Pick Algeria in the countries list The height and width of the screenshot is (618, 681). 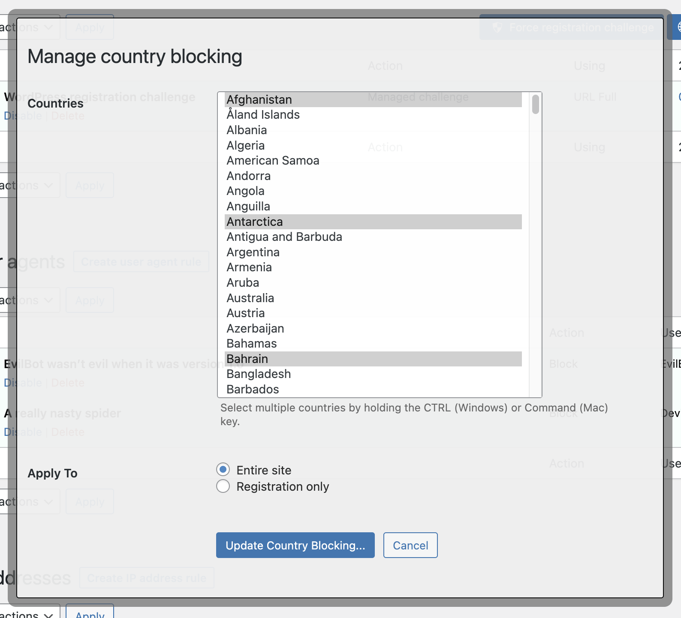[373, 145]
